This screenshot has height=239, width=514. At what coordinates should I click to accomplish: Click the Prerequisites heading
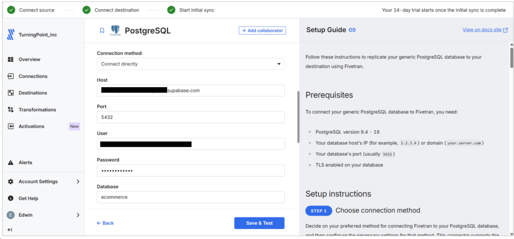click(x=329, y=95)
